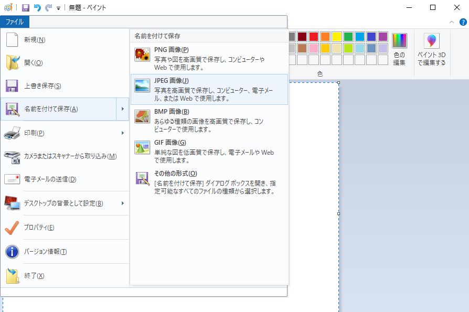Click the monitor icon for デスクトップの背景として設定

click(12, 203)
